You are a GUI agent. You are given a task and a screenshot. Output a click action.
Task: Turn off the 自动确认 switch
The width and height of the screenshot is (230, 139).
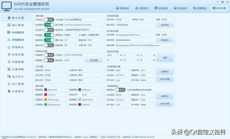pyautogui.click(x=49, y=35)
